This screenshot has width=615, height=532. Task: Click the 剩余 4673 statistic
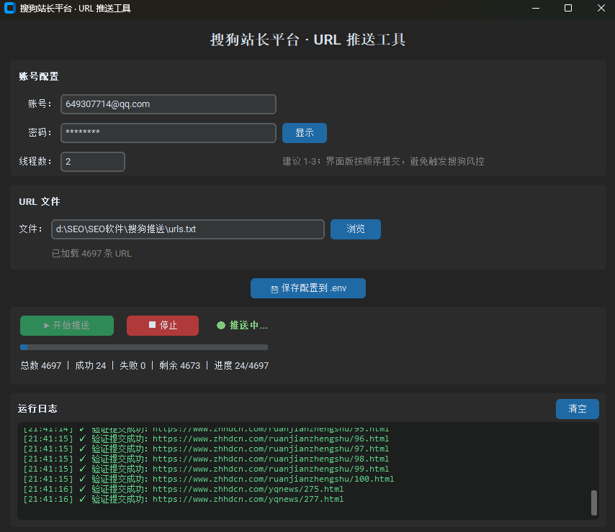point(179,366)
